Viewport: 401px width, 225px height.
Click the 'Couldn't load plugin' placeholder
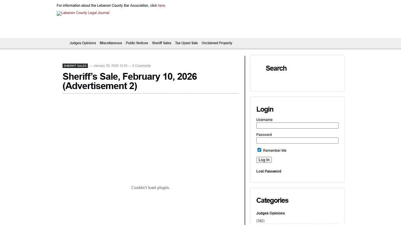point(151,187)
